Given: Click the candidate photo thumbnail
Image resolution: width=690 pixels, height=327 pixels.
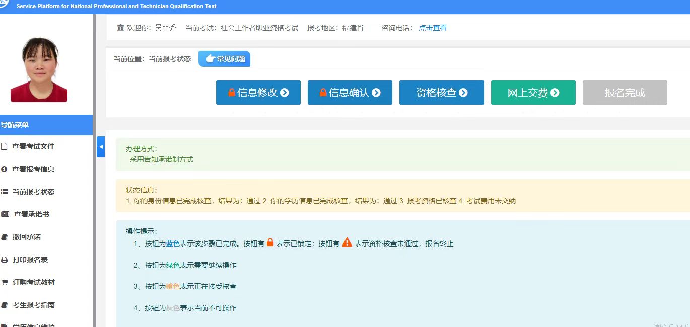Looking at the screenshot, I should [39, 69].
